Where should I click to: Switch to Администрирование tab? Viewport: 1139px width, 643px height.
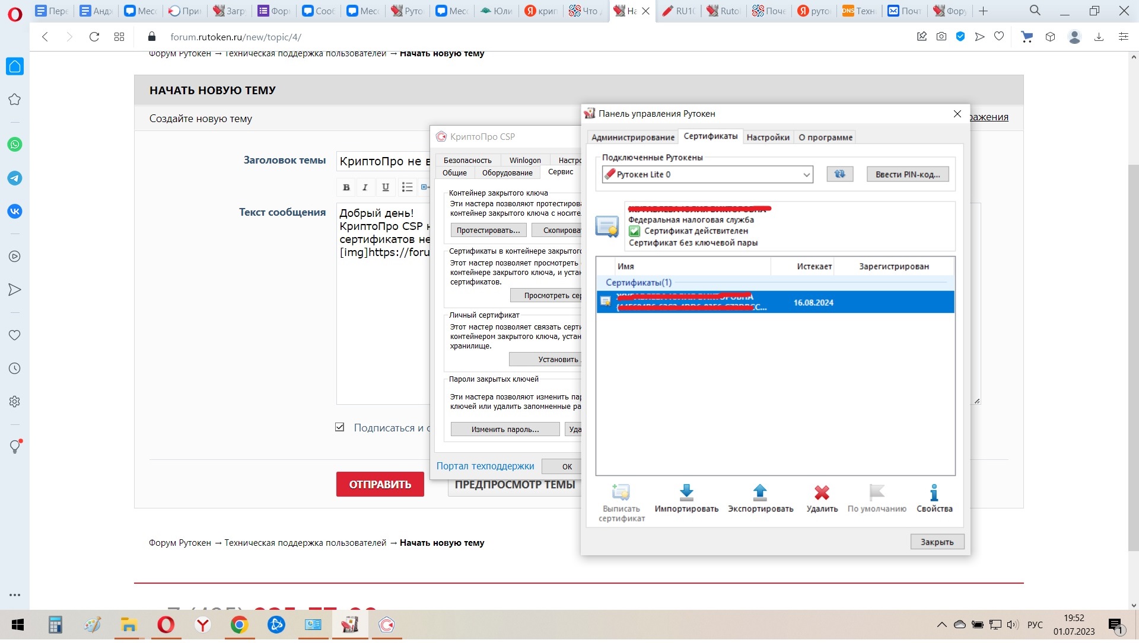[x=632, y=137]
